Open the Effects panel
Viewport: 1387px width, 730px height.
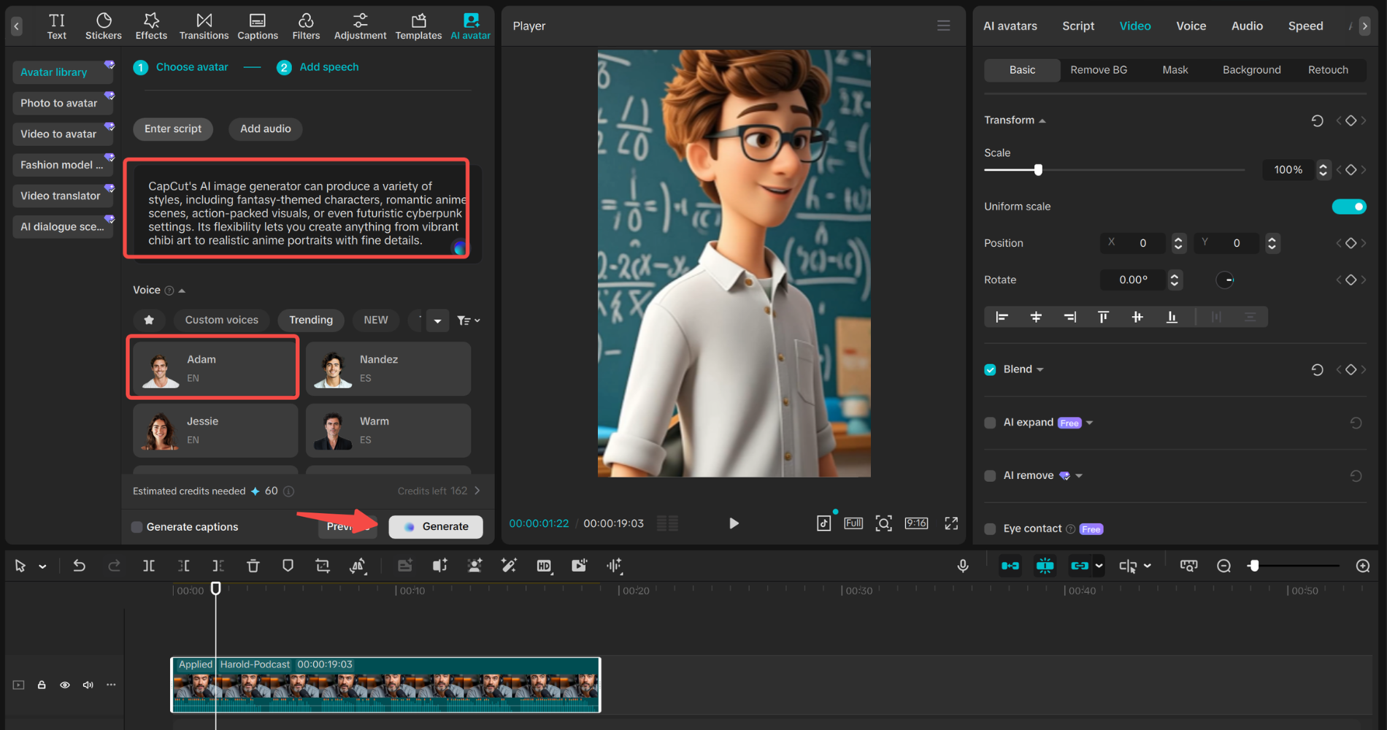point(151,26)
